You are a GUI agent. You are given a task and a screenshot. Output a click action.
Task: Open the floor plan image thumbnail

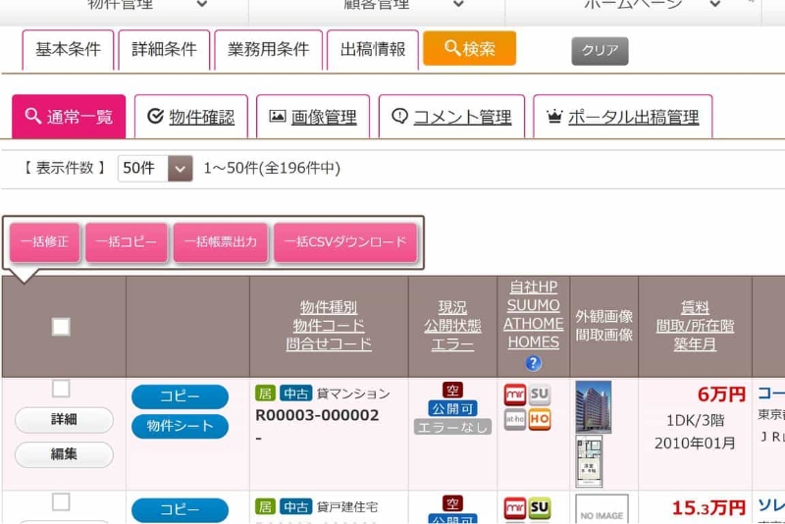coord(589,461)
